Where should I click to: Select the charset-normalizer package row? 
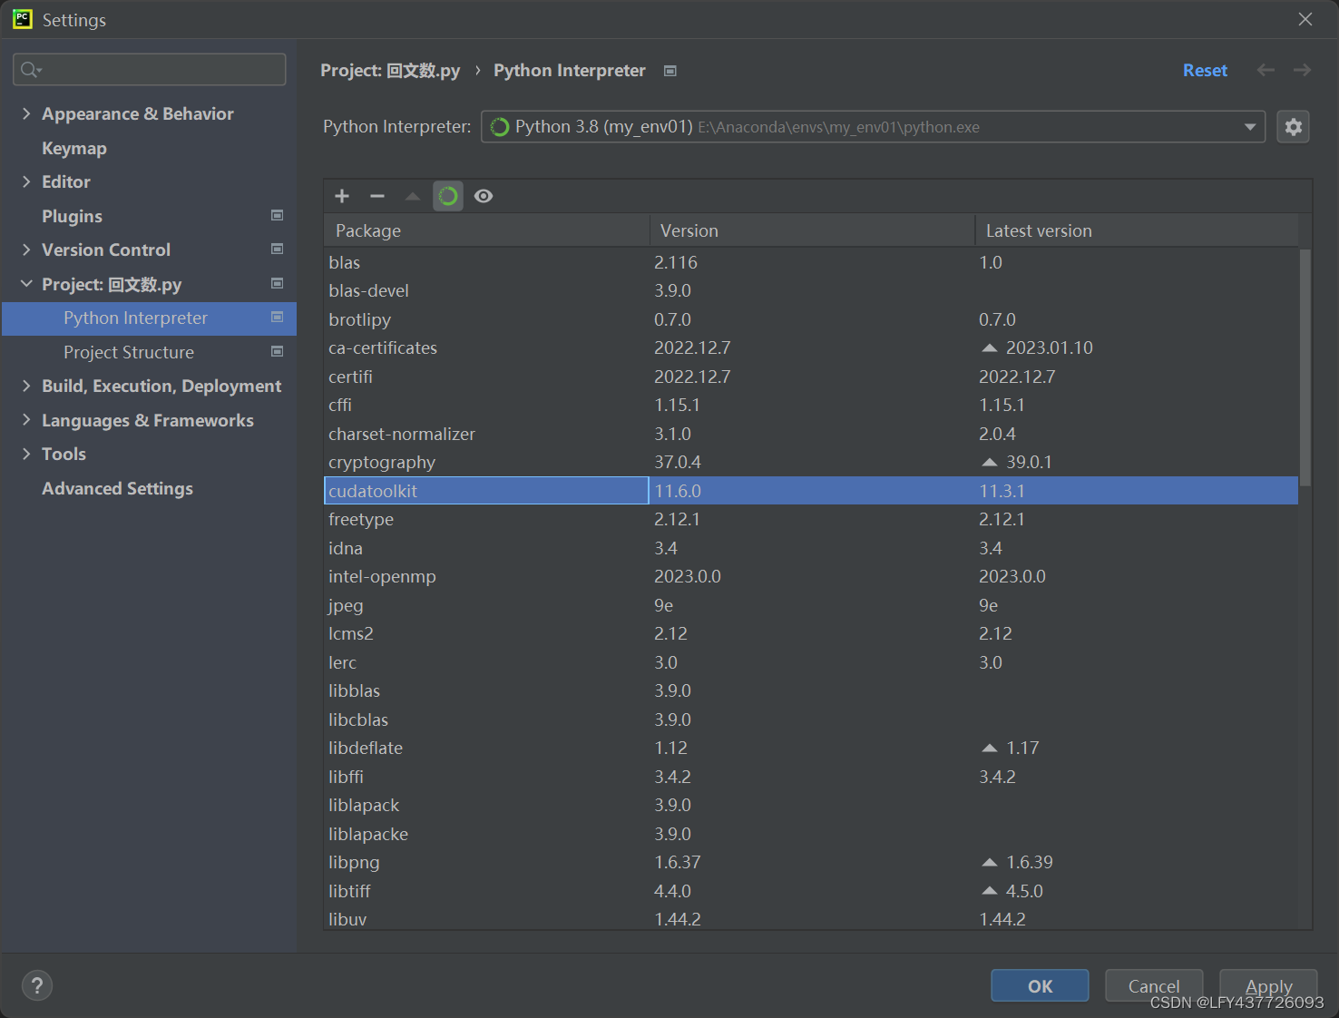click(811, 434)
